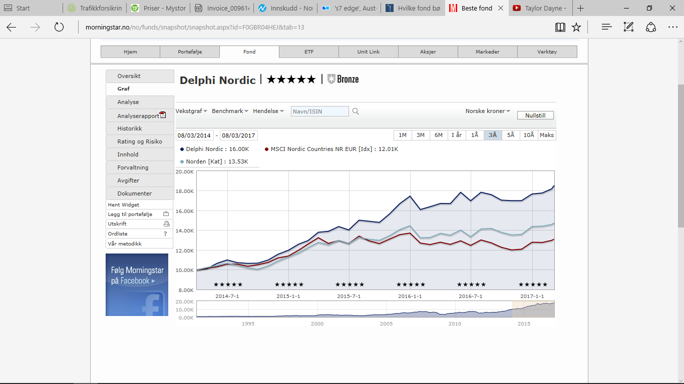
Task: Open browser more actions menu
Action: (672, 27)
